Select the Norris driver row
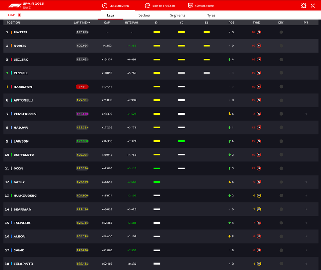Image resolution: width=321 pixels, height=270 pixels. [161, 46]
